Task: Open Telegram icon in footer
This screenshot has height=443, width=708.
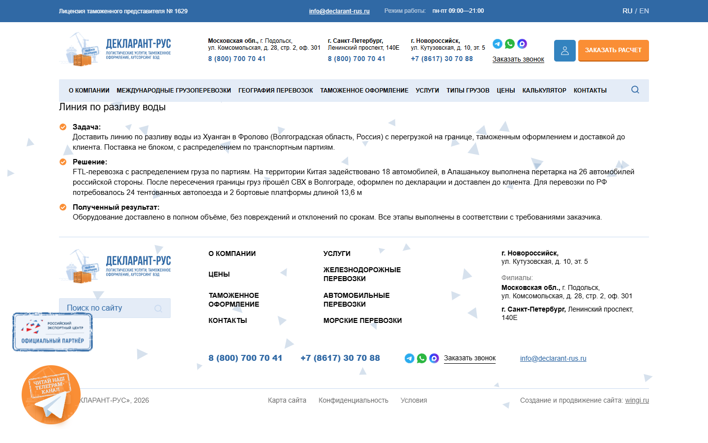Action: click(410, 358)
